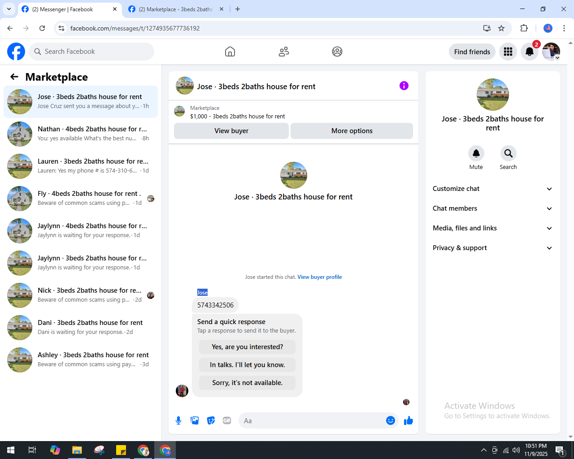Click the Facebook logo icon
Screen dimensions: 574x459
16,52
